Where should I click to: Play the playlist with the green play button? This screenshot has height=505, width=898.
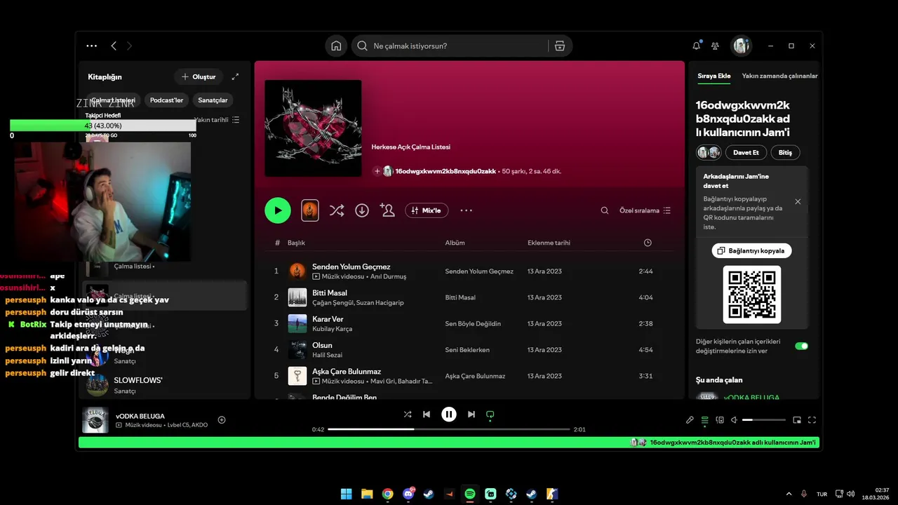point(278,210)
